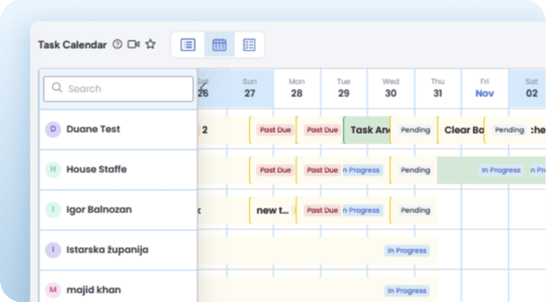Open House Staffe's Friday In Progress task

pos(501,170)
